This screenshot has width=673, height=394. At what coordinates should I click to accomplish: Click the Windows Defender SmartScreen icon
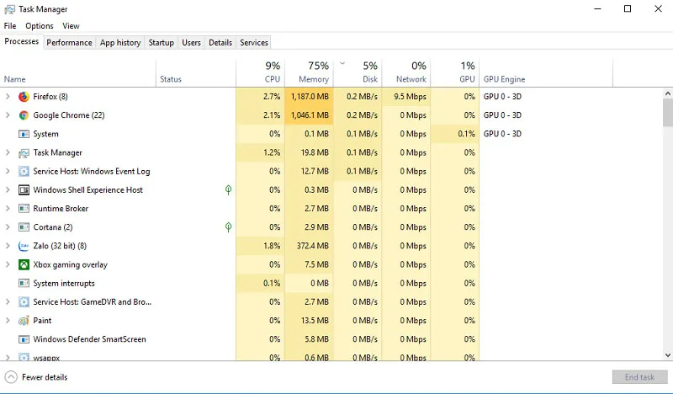24,339
